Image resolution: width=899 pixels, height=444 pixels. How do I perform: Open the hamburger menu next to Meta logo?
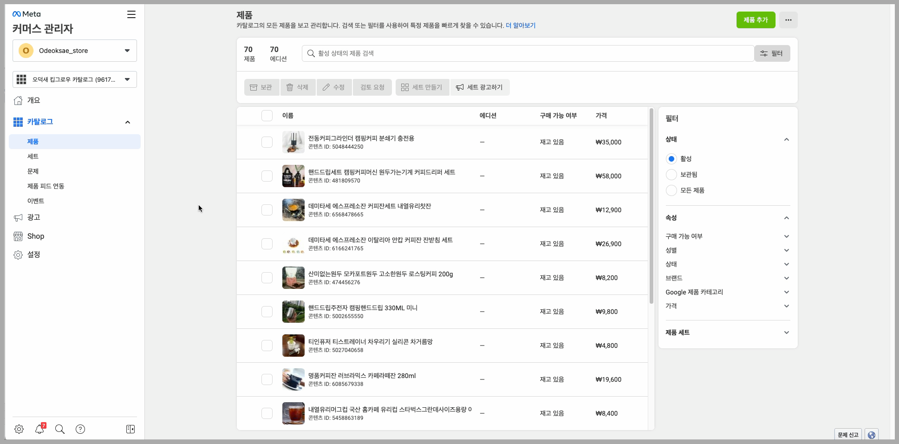pos(131,14)
